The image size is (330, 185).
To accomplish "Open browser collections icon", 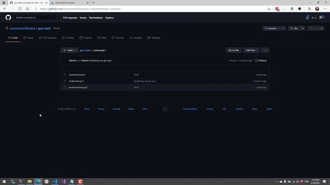I will click(309, 9).
